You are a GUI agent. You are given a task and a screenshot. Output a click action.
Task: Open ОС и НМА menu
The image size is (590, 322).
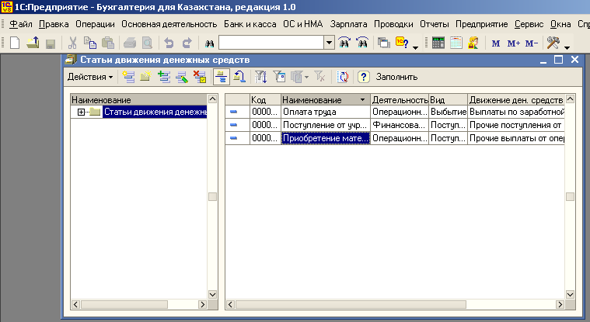click(303, 24)
